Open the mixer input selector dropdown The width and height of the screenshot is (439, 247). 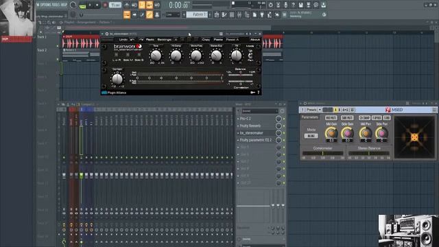[x=259, y=111]
